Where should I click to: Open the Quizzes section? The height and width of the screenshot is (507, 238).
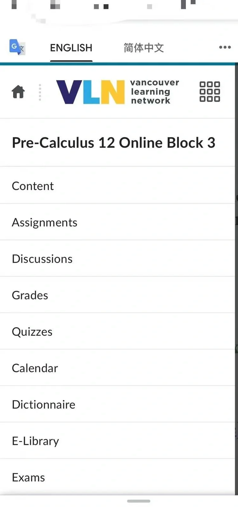point(117,332)
